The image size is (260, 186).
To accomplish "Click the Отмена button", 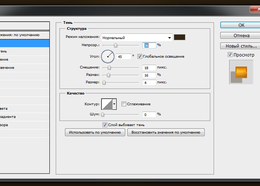I will pos(241,36).
